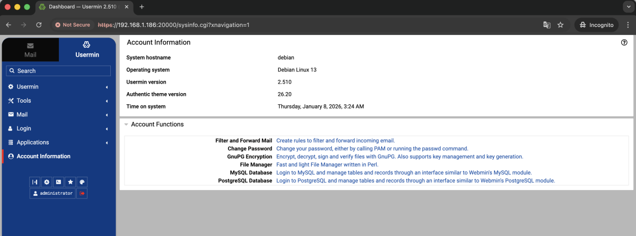Click the administrator user button
The image size is (636, 236).
coord(52,194)
